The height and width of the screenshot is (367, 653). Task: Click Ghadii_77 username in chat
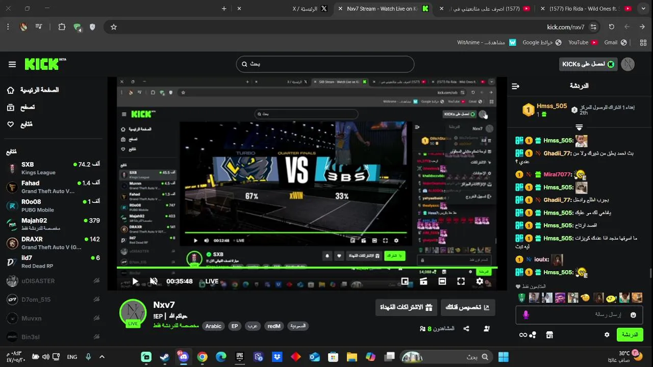(557, 153)
